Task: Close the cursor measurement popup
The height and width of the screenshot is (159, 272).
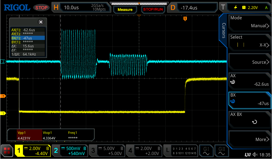Action: [41, 22]
